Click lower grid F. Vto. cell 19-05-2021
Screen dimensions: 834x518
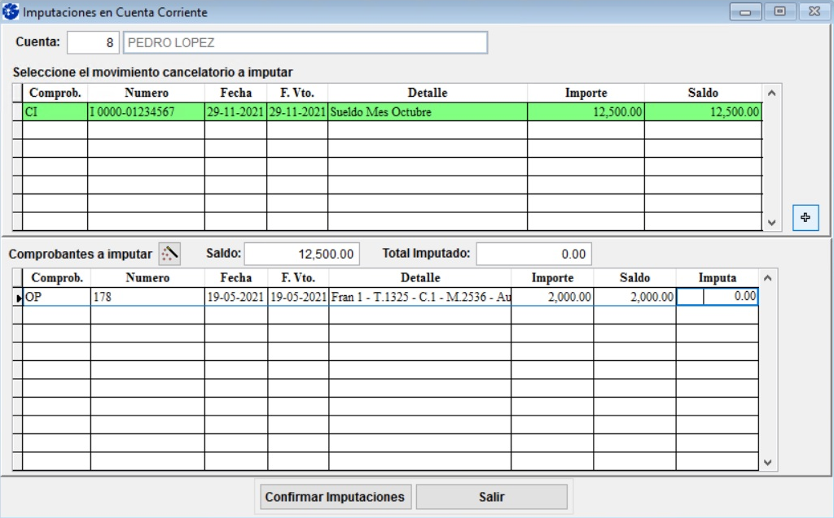[x=298, y=297]
